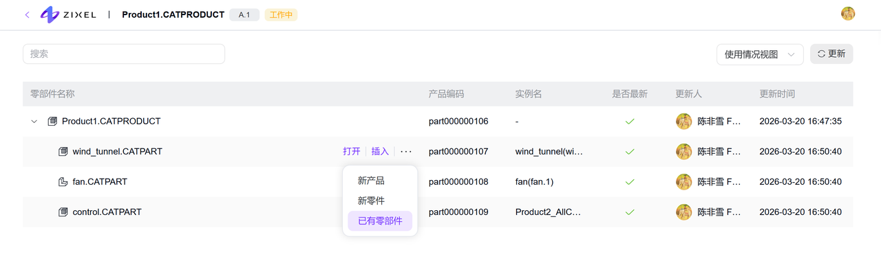Click timestamp 2026-03-20 16:47:35

tap(800, 122)
